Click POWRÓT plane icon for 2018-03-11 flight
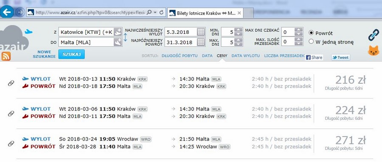The height and width of the screenshot is (162, 382). pos(25,116)
